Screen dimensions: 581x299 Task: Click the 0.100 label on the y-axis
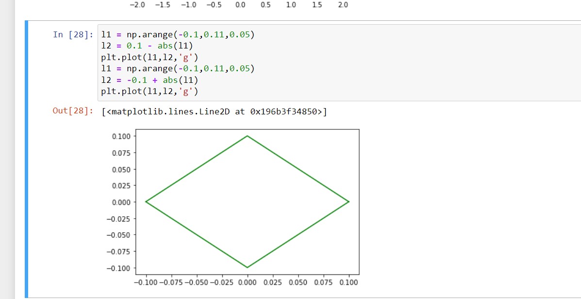tap(121, 136)
